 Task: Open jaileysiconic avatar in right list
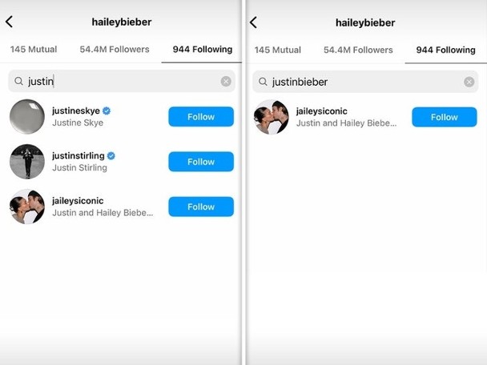(x=272, y=117)
